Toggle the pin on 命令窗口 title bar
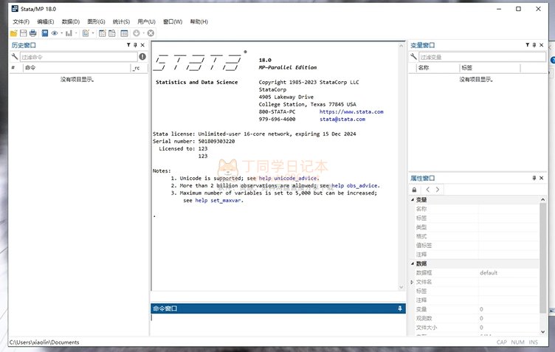The height and width of the screenshot is (352, 555). pyautogui.click(x=400, y=308)
